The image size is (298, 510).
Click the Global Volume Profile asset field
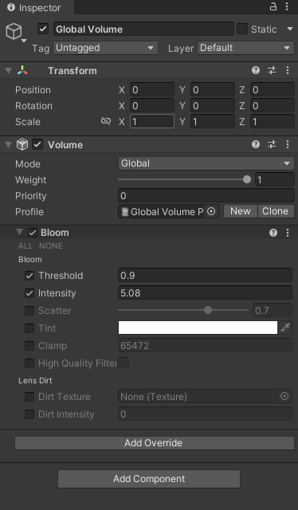[168, 211]
